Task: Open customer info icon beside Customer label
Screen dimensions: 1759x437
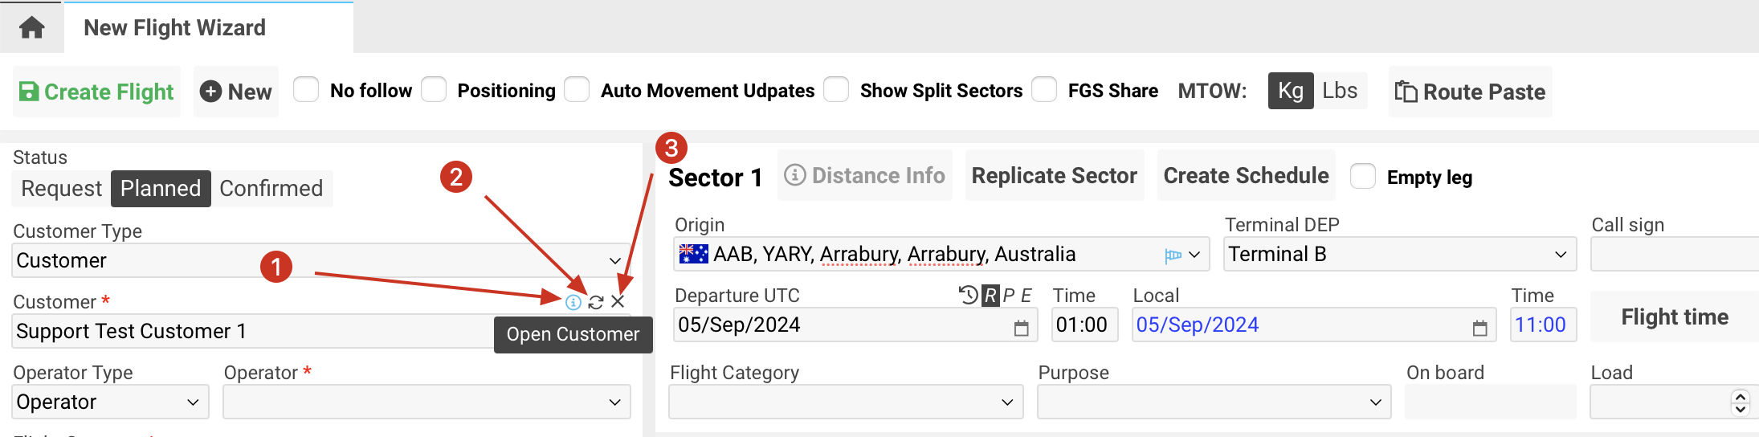Action: 573,302
